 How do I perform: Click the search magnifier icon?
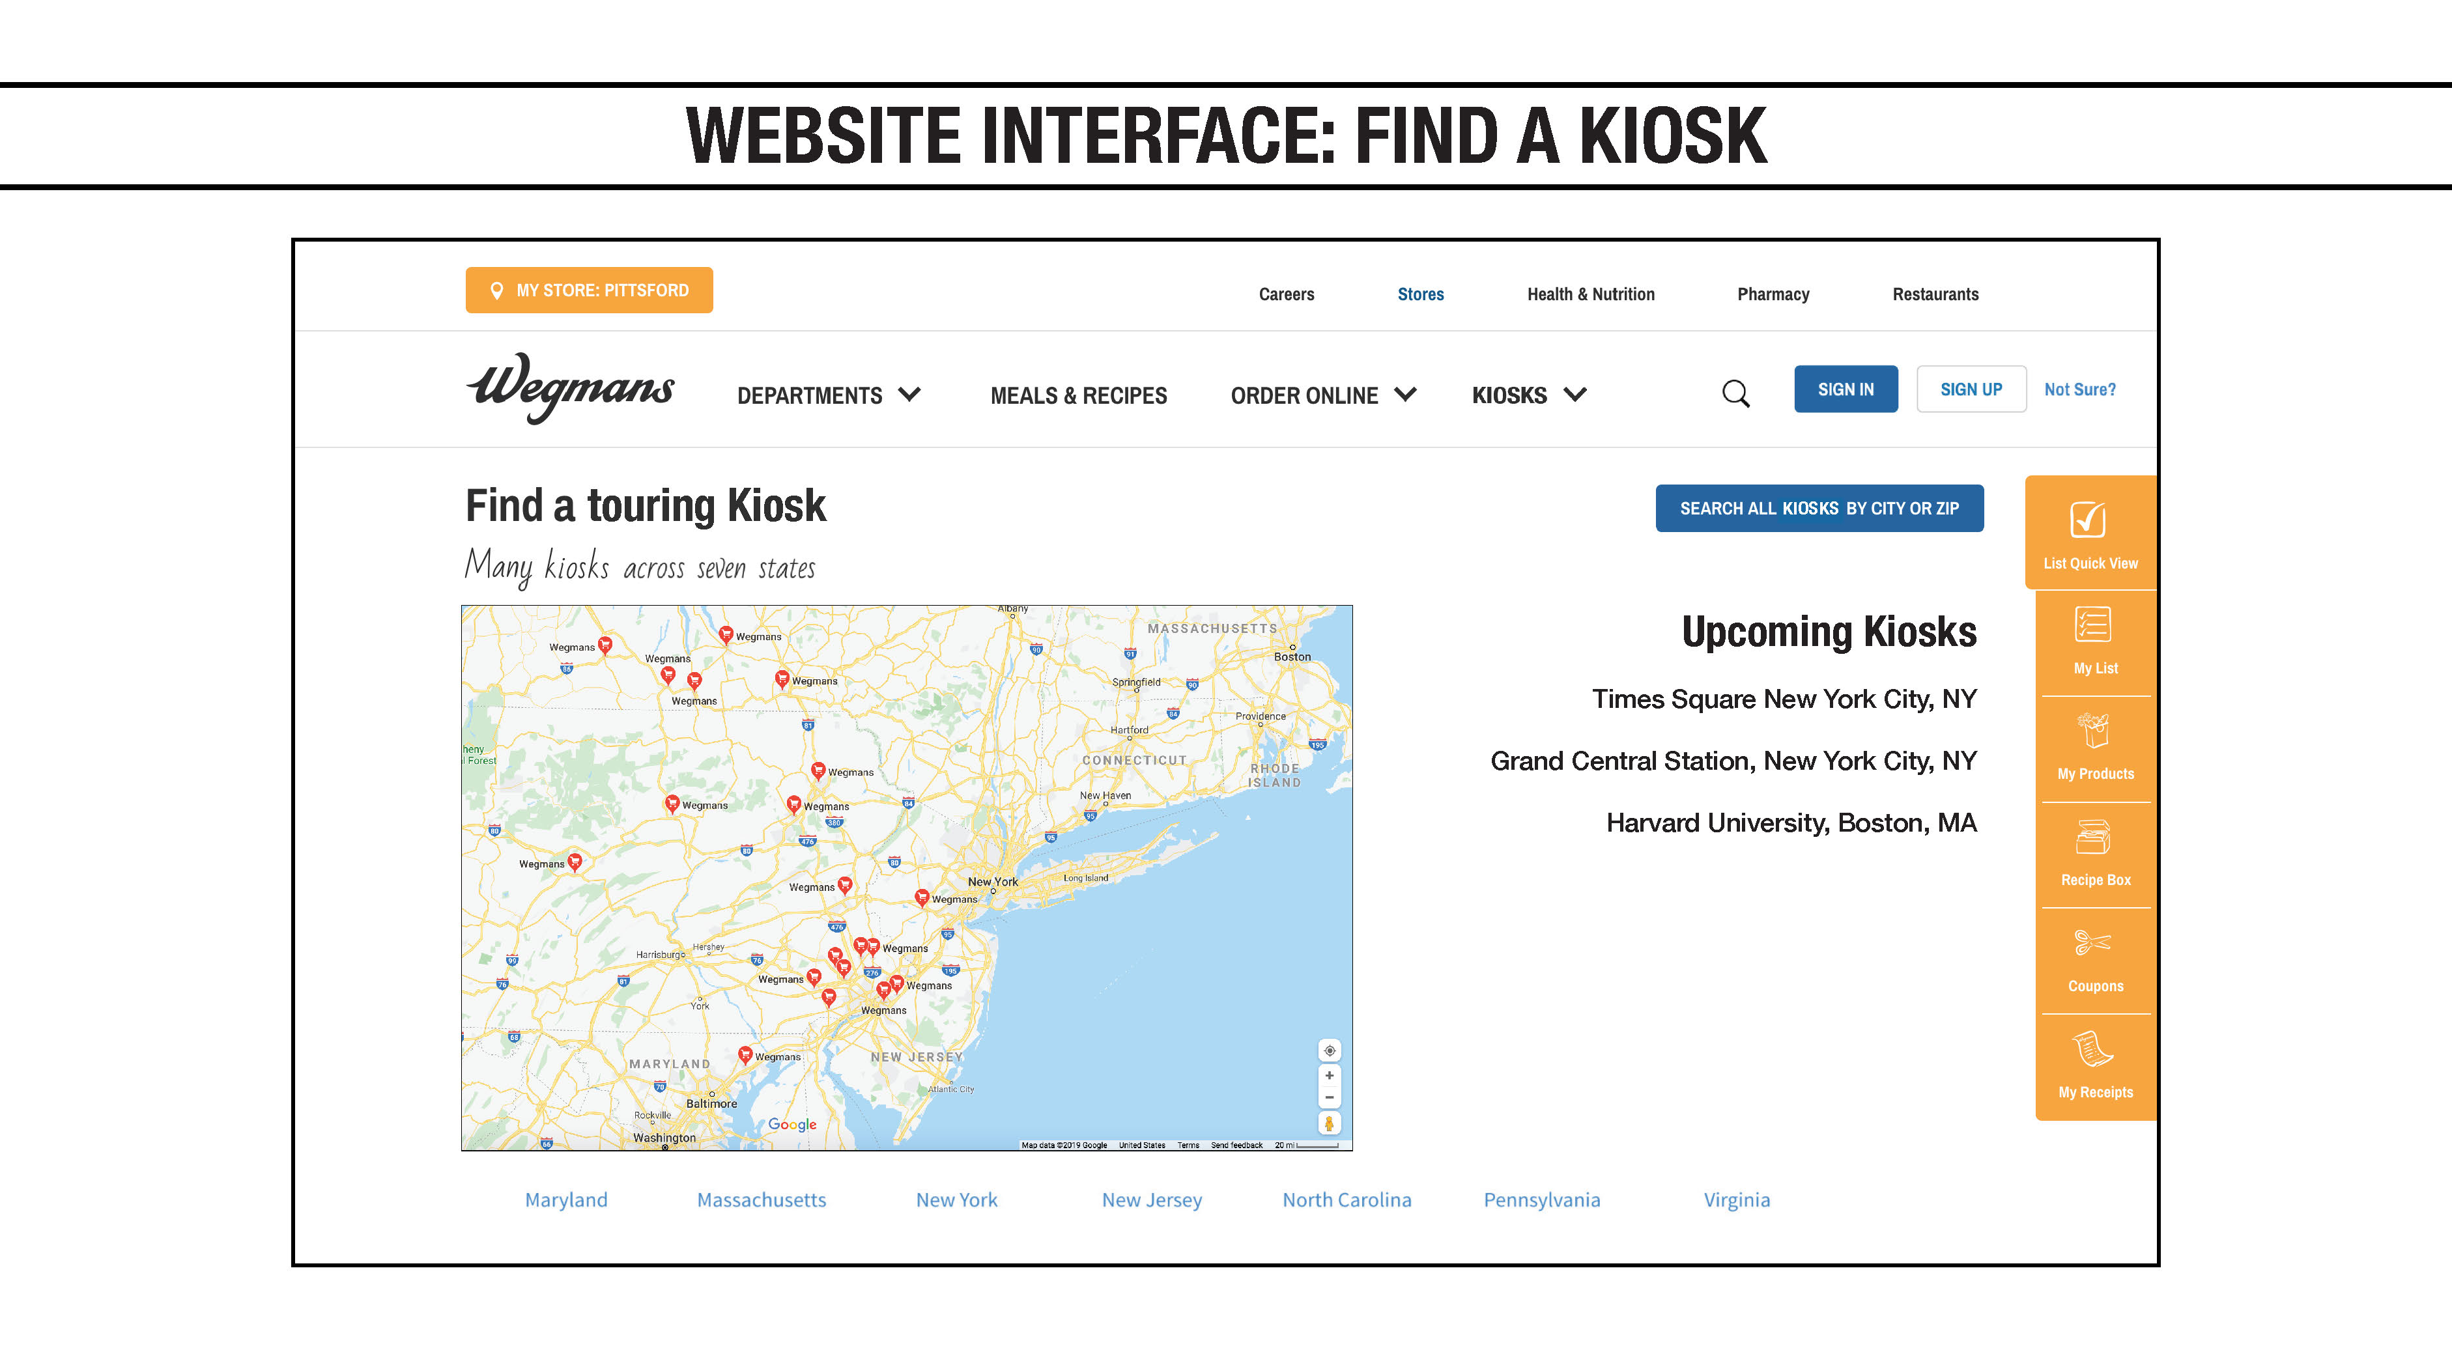[x=1735, y=393]
